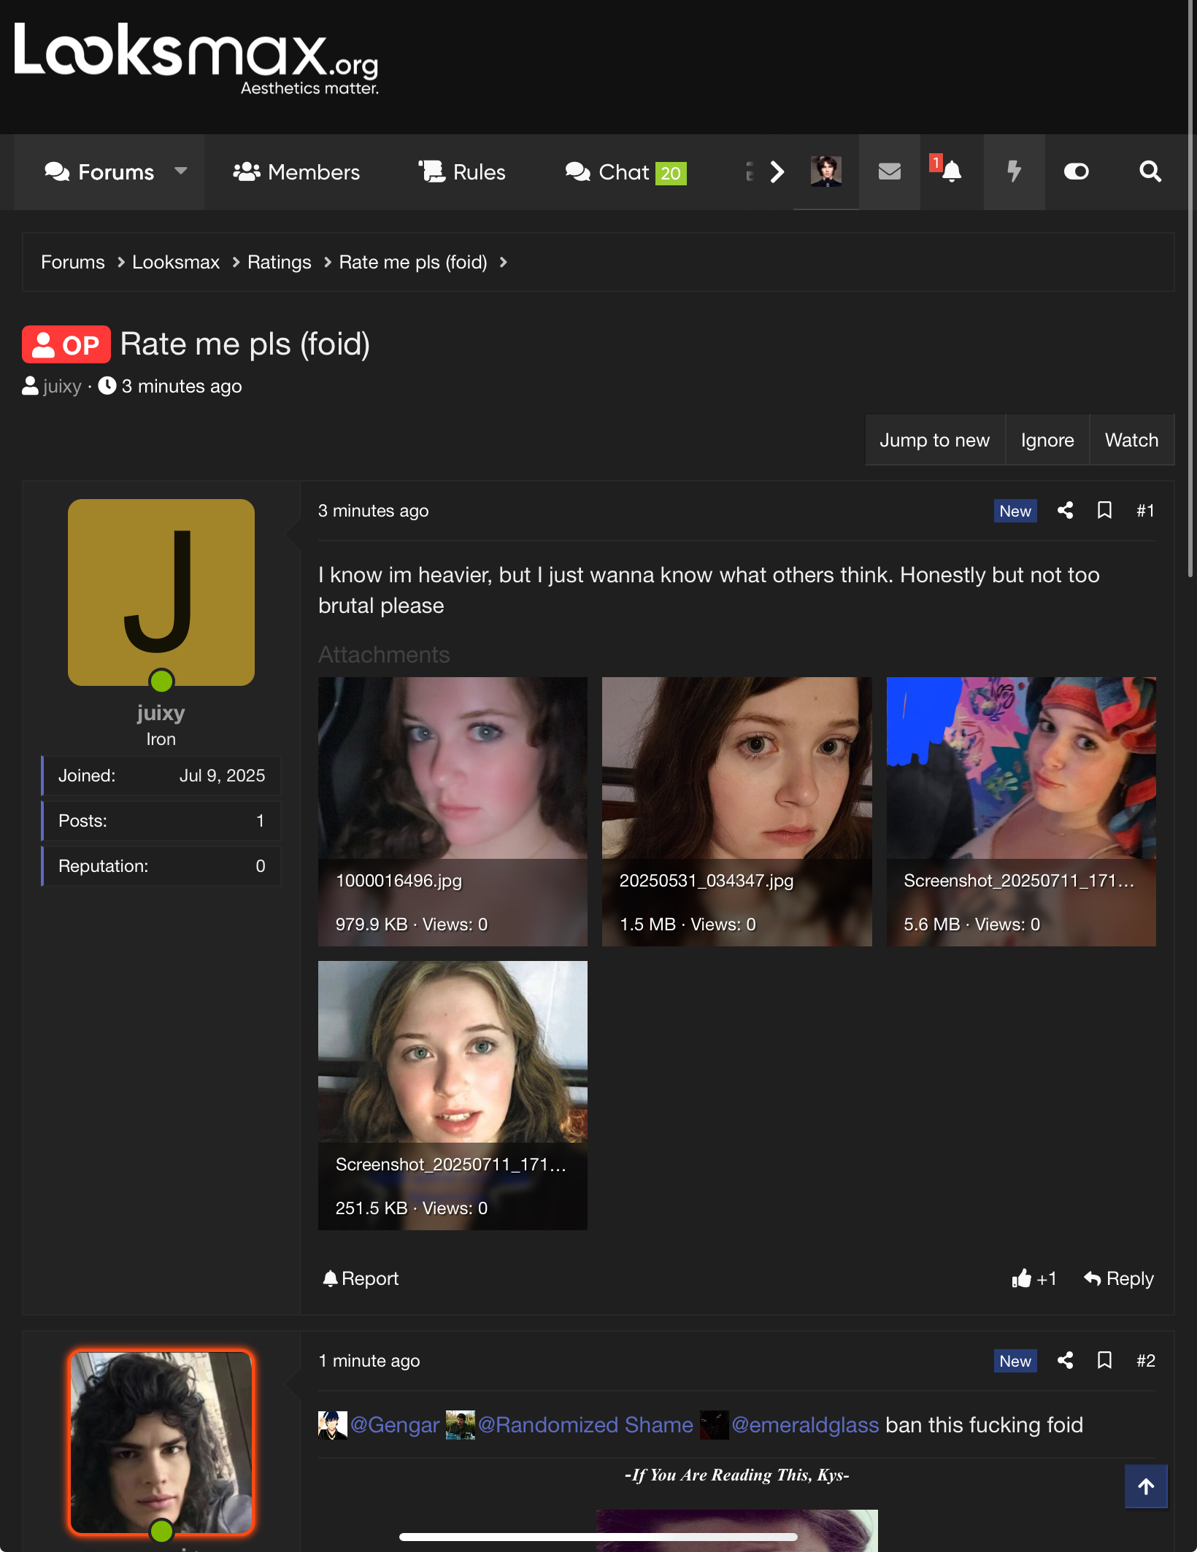Click Ratings in the breadcrumb

point(279,263)
